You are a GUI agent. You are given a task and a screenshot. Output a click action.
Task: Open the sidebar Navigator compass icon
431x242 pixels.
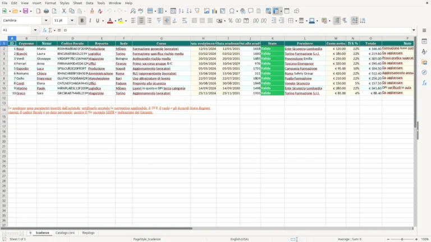424,72
